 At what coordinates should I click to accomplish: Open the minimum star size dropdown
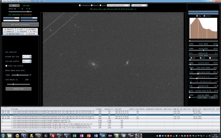coord(27,57)
